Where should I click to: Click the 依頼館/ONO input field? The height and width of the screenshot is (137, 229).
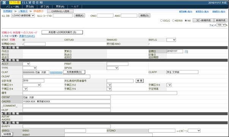point(35,44)
